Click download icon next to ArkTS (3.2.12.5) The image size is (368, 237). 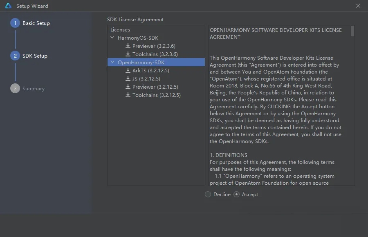click(x=128, y=70)
